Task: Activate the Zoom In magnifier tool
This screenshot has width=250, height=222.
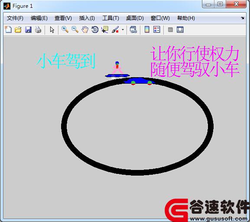Action: (x=65, y=29)
